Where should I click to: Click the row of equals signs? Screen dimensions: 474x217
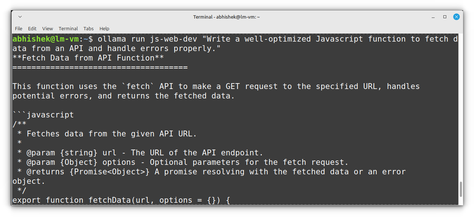pyautogui.click(x=100, y=67)
